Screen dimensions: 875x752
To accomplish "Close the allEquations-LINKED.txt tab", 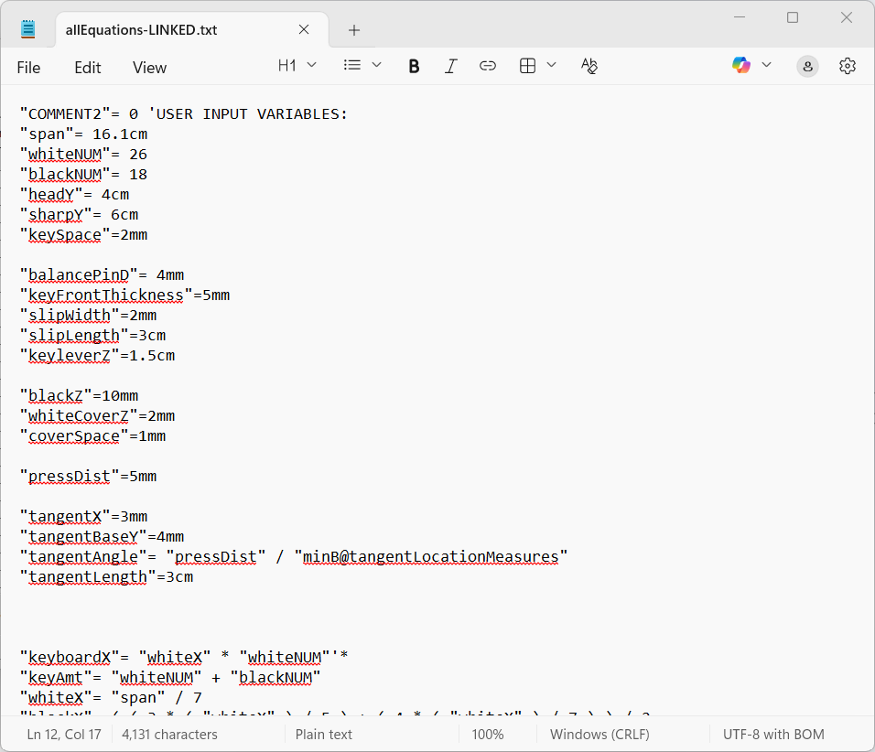I will tap(308, 30).
